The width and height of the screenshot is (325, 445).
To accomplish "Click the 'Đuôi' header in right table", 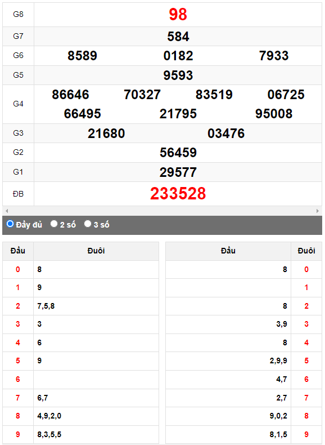I will pos(306,251).
